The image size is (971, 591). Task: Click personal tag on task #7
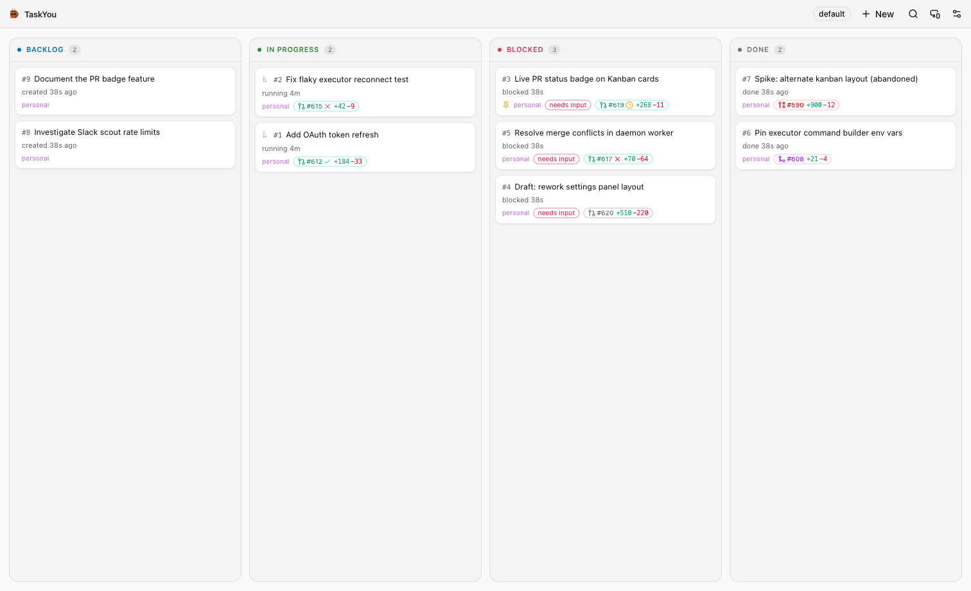point(756,105)
